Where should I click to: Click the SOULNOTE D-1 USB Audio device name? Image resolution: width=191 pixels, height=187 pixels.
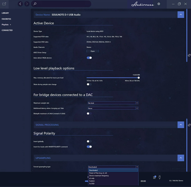[x=66, y=15]
